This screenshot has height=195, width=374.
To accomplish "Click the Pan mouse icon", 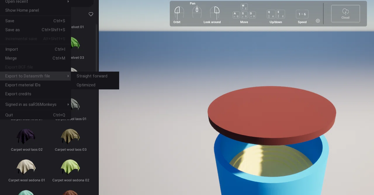I will pyautogui.click(x=197, y=12).
